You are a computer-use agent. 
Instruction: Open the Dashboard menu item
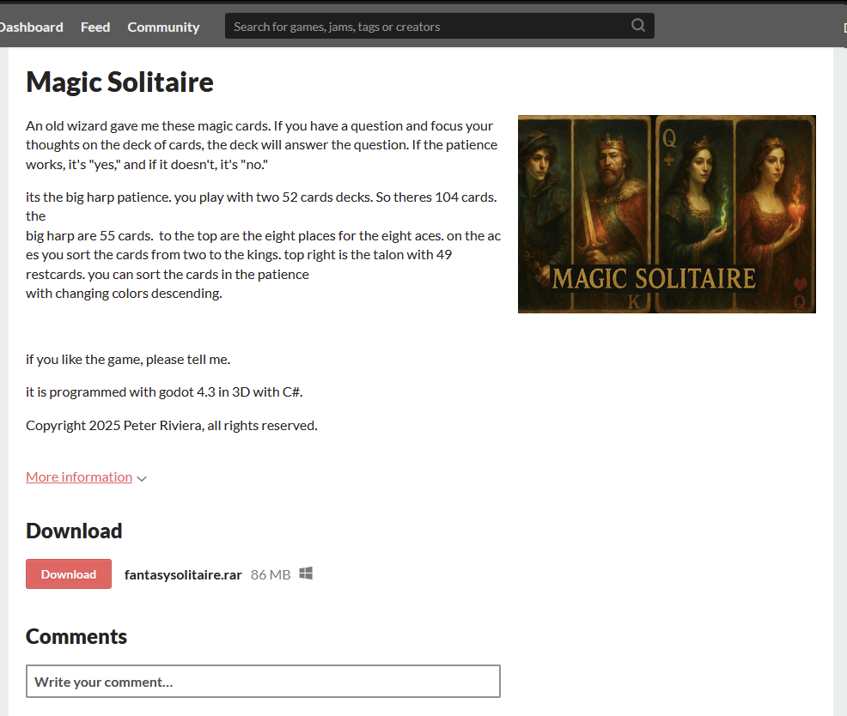point(31,27)
